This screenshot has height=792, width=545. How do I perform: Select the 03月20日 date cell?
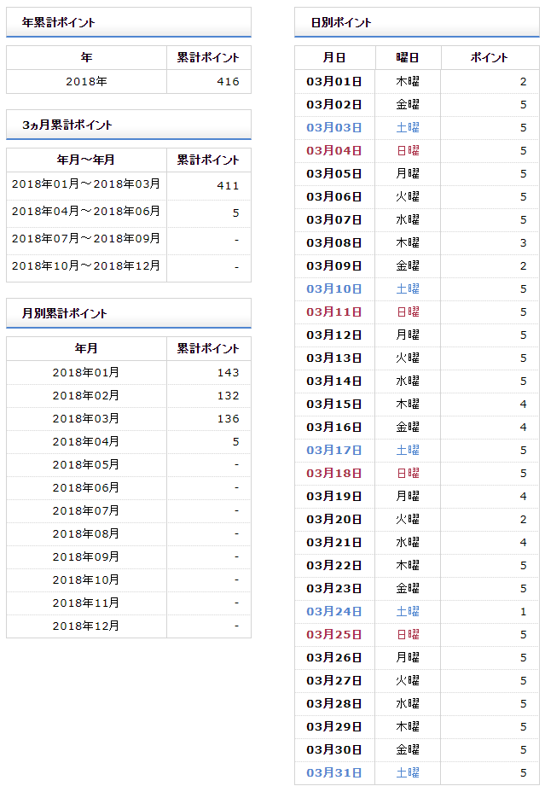[334, 520]
